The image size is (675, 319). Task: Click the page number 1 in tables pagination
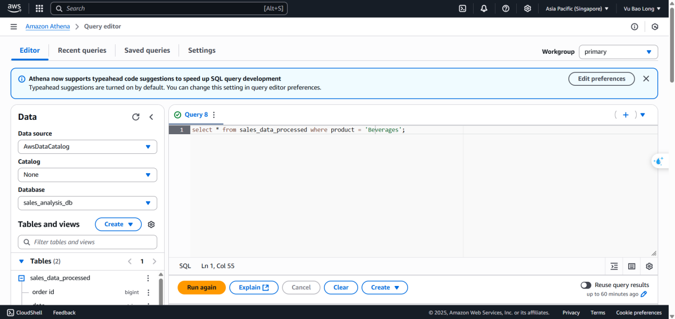coord(142,261)
